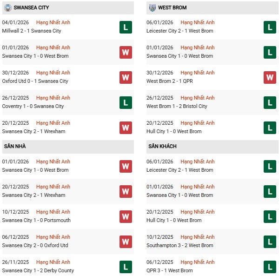Image resolution: width=279 pixels, height=276 pixels.
Task: Click W badge for Swansea City 1-0 Portsmouth
Action: click(x=125, y=216)
